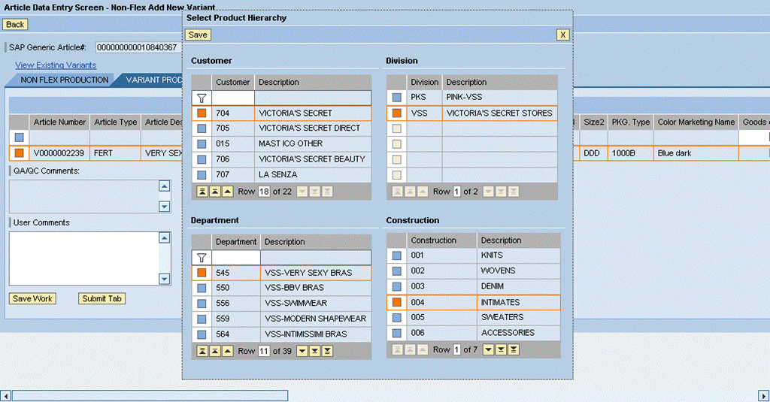Select customer 707 La Senza row marker
Viewport: 770px width, 402px height.
(202, 175)
